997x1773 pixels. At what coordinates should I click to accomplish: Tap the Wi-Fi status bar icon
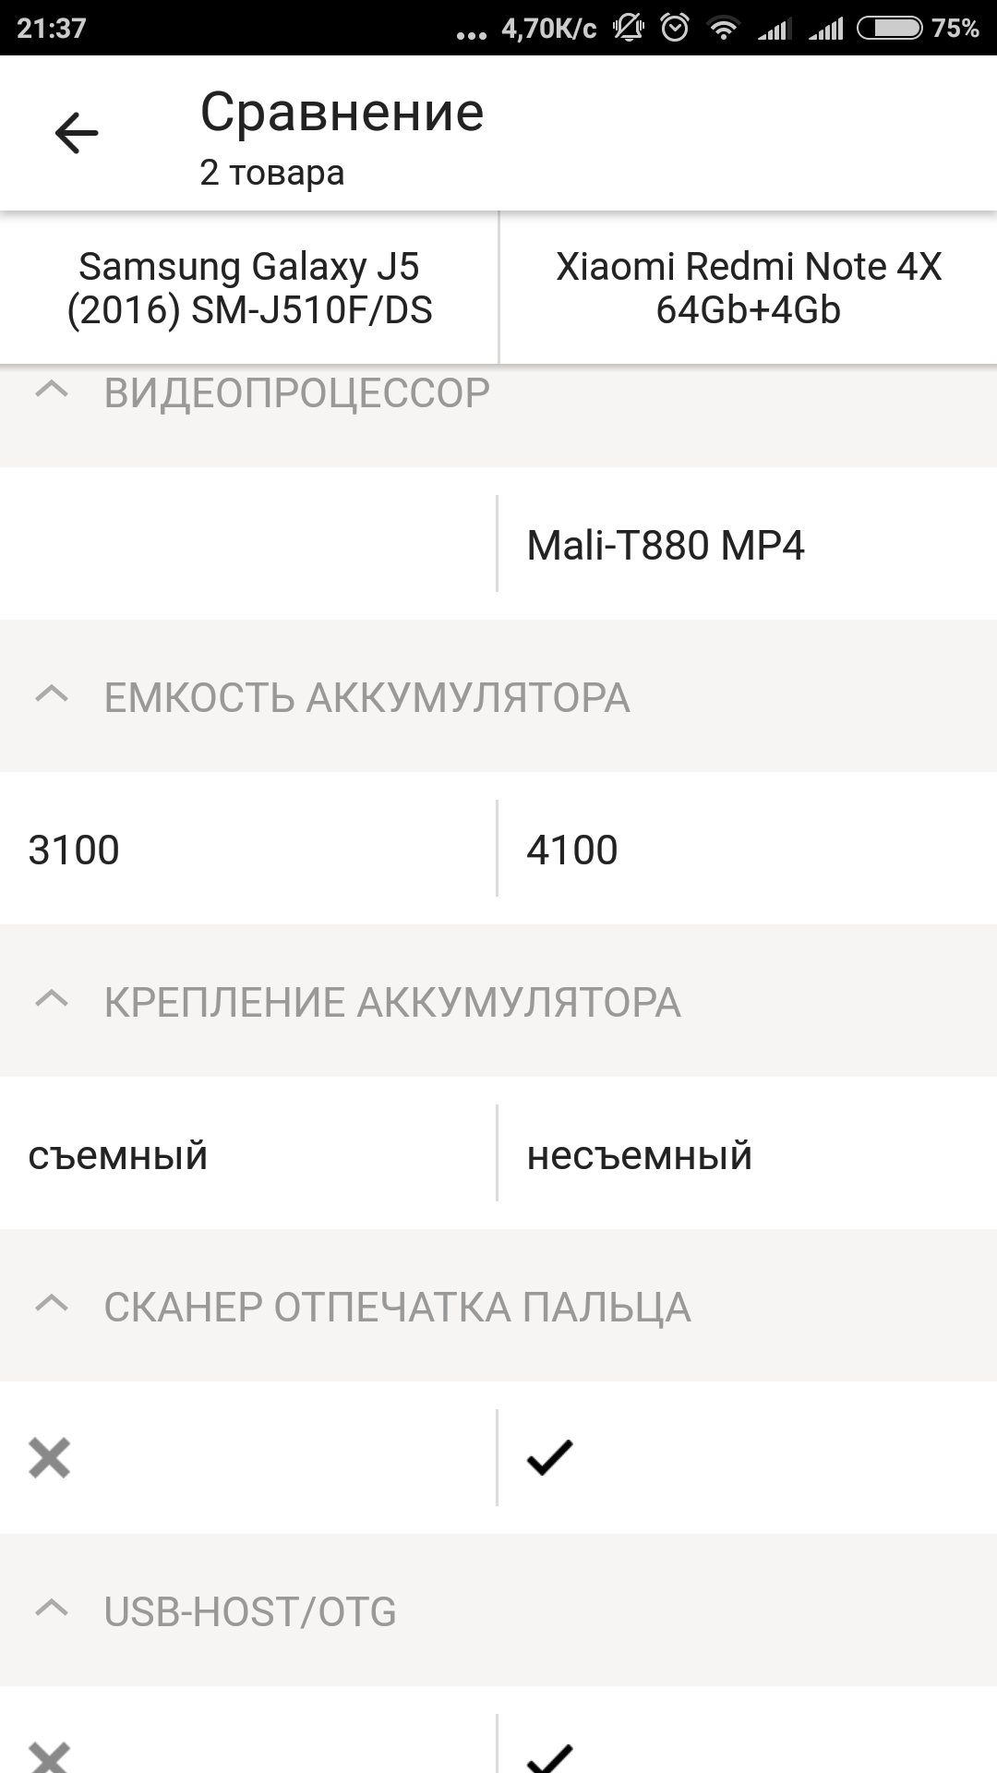pyautogui.click(x=724, y=29)
